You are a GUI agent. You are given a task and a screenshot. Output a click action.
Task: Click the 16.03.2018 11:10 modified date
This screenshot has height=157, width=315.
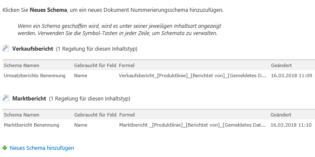pyautogui.click(x=291, y=125)
